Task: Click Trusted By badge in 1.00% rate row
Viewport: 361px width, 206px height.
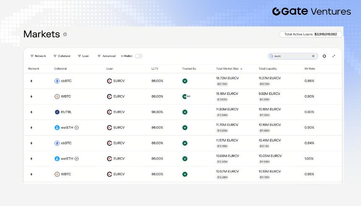Action: pyautogui.click(x=185, y=159)
